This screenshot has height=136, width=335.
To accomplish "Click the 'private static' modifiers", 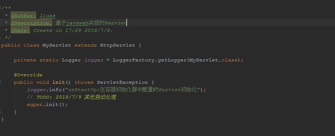I will point(36,60).
